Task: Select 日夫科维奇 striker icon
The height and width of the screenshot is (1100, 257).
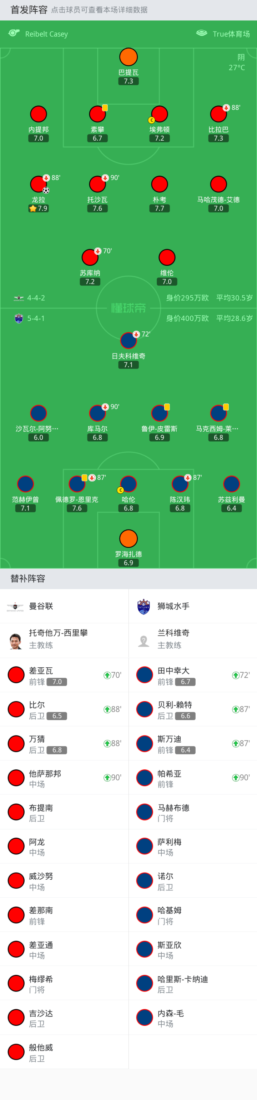Action: pyautogui.click(x=128, y=340)
